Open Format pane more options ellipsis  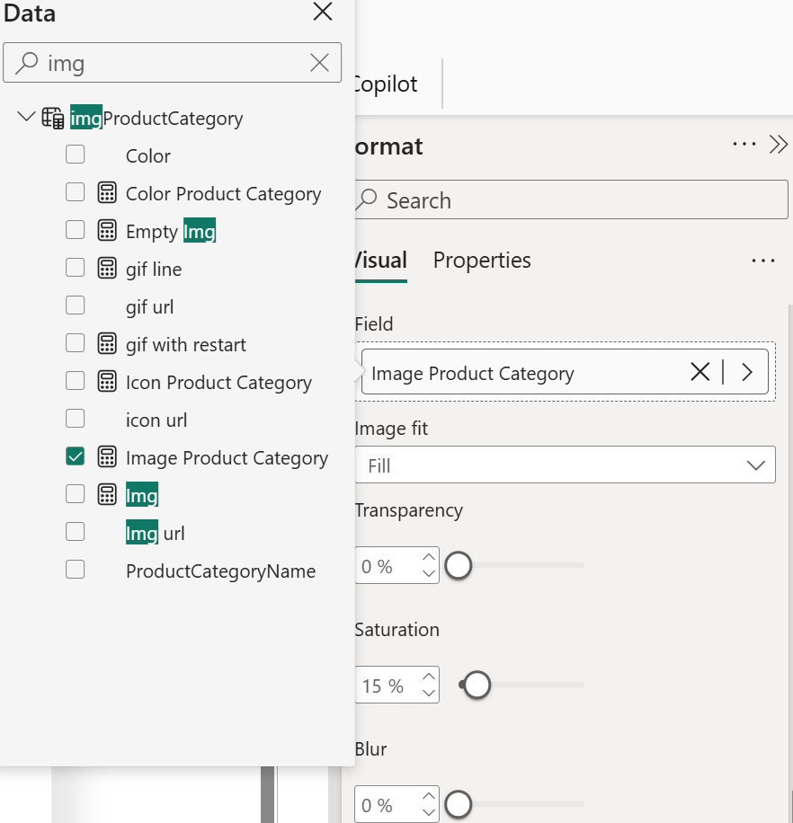pyautogui.click(x=744, y=144)
